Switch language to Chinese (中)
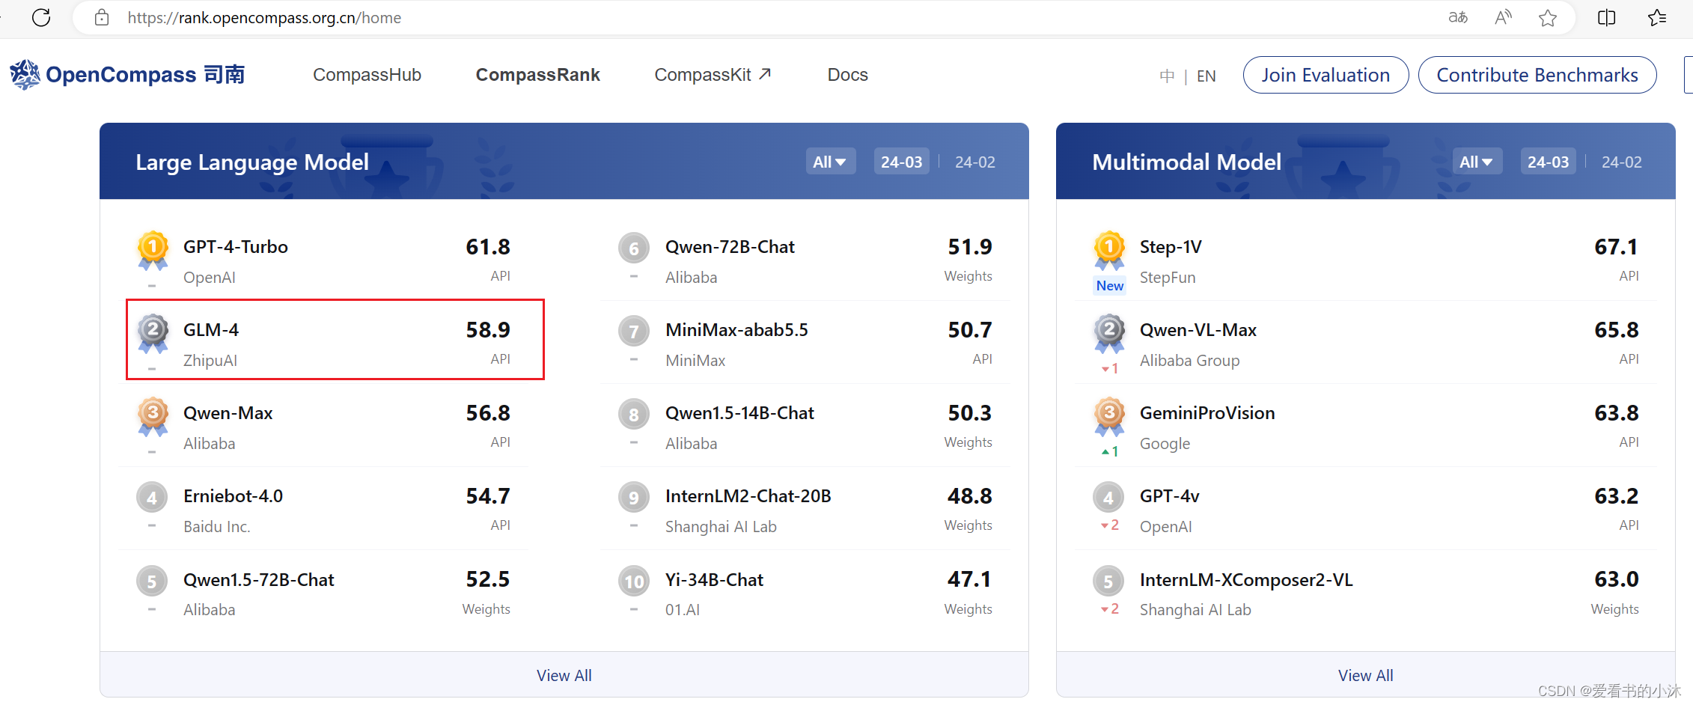Screen dimensions: 1693x705 click(x=1167, y=76)
